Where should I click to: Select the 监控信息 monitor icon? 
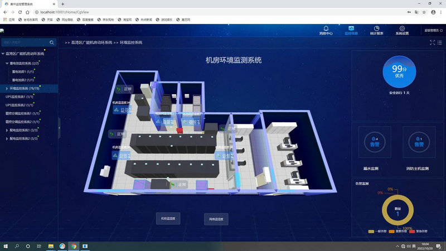351,29
